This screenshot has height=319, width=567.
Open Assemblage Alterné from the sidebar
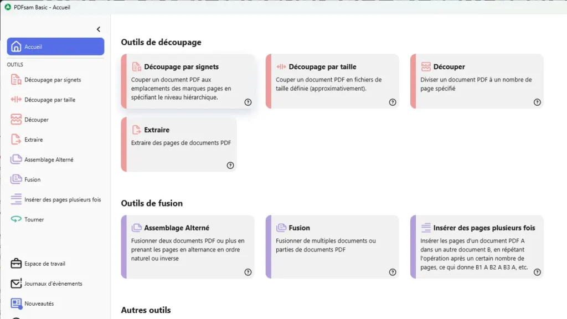[55, 159]
